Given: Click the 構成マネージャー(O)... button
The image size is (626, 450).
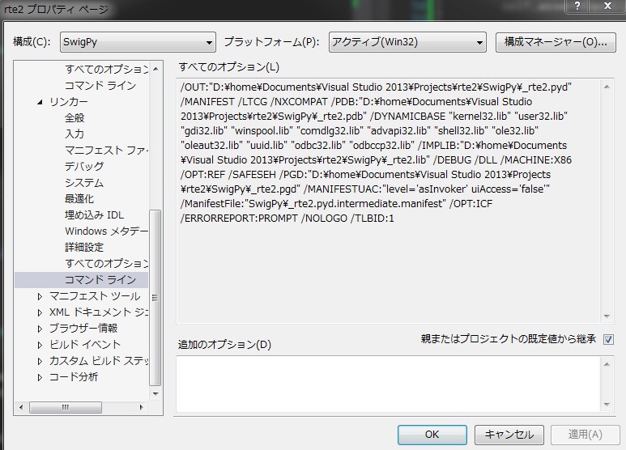Looking at the screenshot, I should click(556, 42).
